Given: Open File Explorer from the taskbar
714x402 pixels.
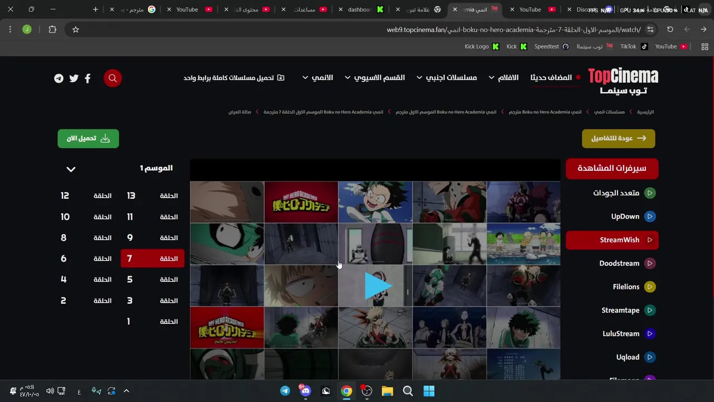Looking at the screenshot, I should coord(387,391).
